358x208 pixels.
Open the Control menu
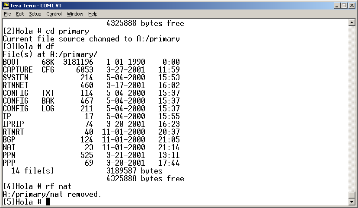tap(54, 14)
